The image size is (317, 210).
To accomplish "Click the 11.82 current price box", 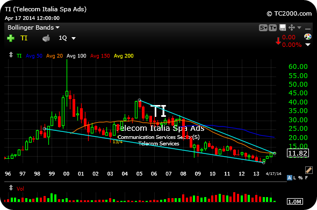I will pyautogui.click(x=298, y=153).
